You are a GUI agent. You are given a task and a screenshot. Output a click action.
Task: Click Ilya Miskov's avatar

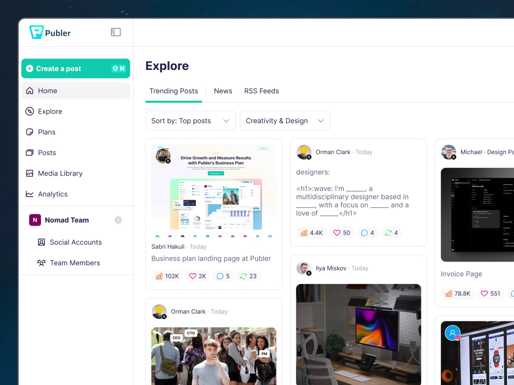pos(304,268)
